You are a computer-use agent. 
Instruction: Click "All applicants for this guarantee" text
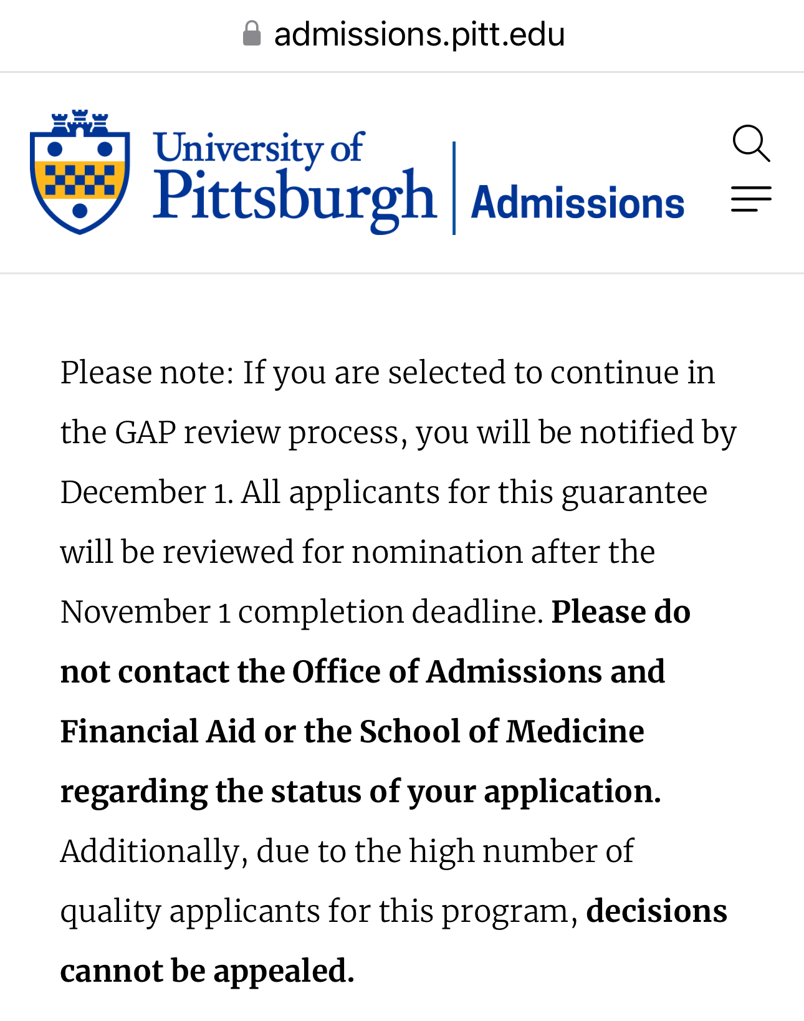tap(474, 492)
